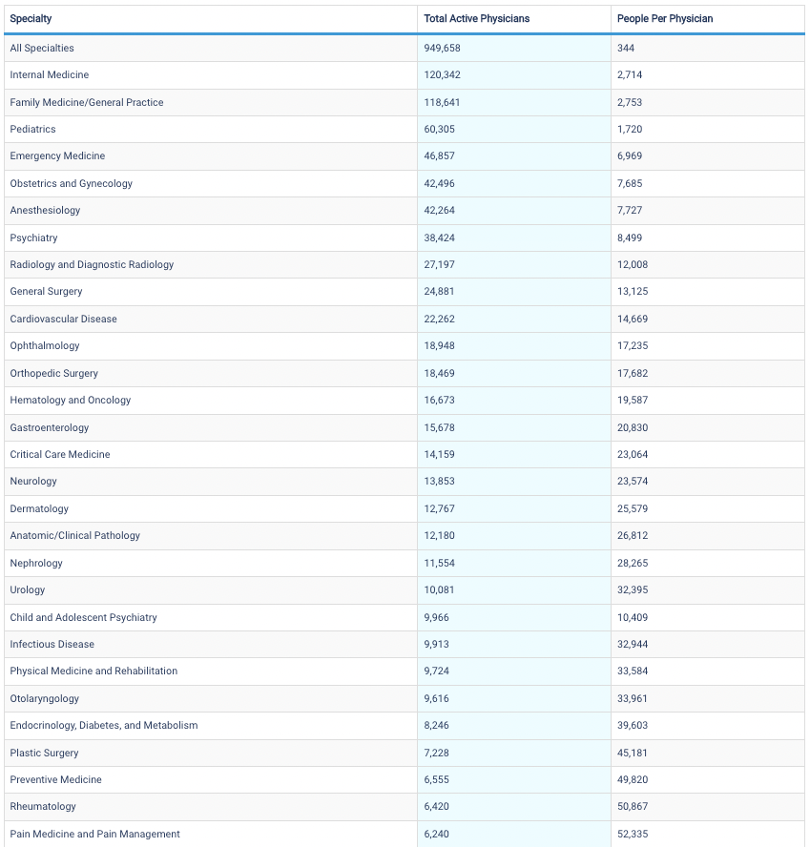Select Endocrinology, Diabetes, and Metabolism label
This screenshot has height=847, width=810.
tap(104, 725)
